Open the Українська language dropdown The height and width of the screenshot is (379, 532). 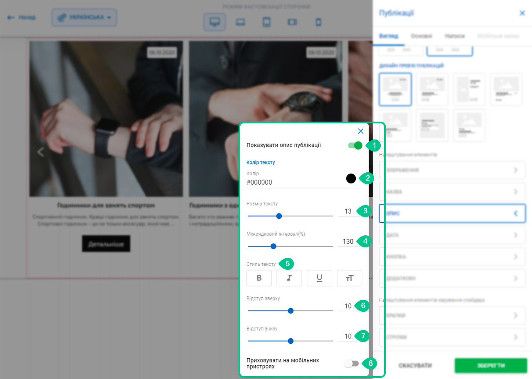coord(84,17)
